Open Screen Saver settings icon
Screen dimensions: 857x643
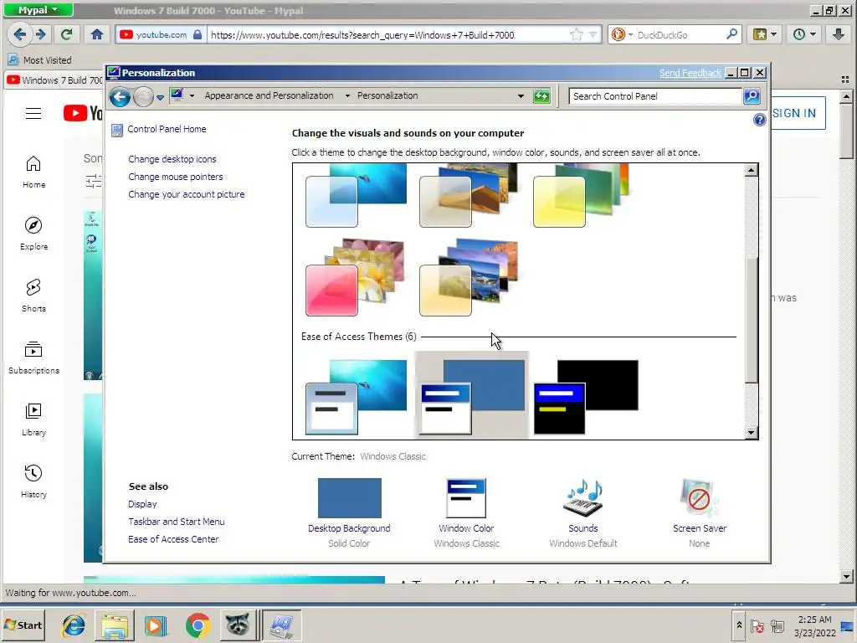[699, 497]
